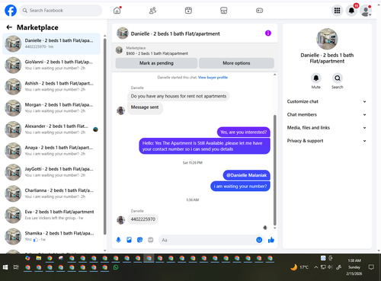
Task: Choose a sticker from composer
Action: coord(139,240)
